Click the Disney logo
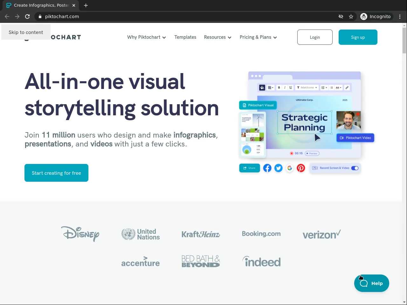The height and width of the screenshot is (305, 407). click(x=80, y=234)
